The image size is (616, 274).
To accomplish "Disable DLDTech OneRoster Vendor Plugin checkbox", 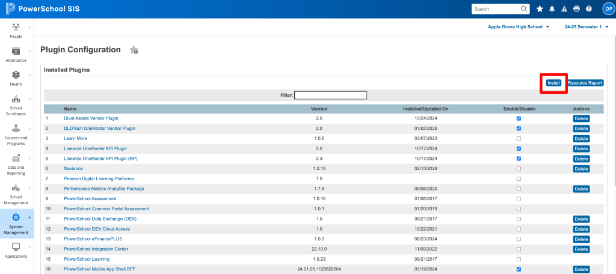I will click(519, 129).
